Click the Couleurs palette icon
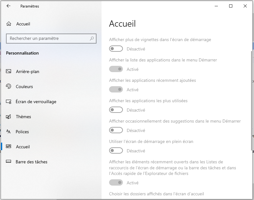The image size is (254, 200). (9, 87)
